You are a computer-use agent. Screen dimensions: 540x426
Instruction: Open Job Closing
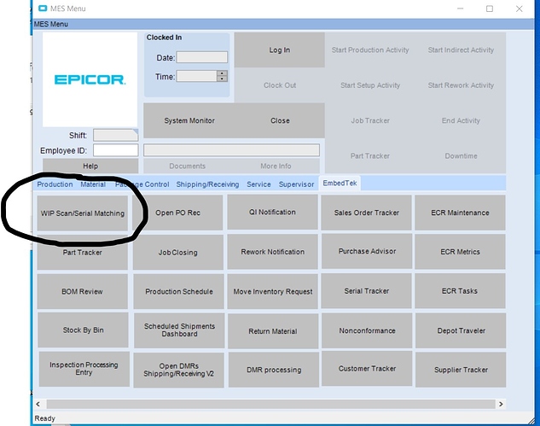(178, 253)
